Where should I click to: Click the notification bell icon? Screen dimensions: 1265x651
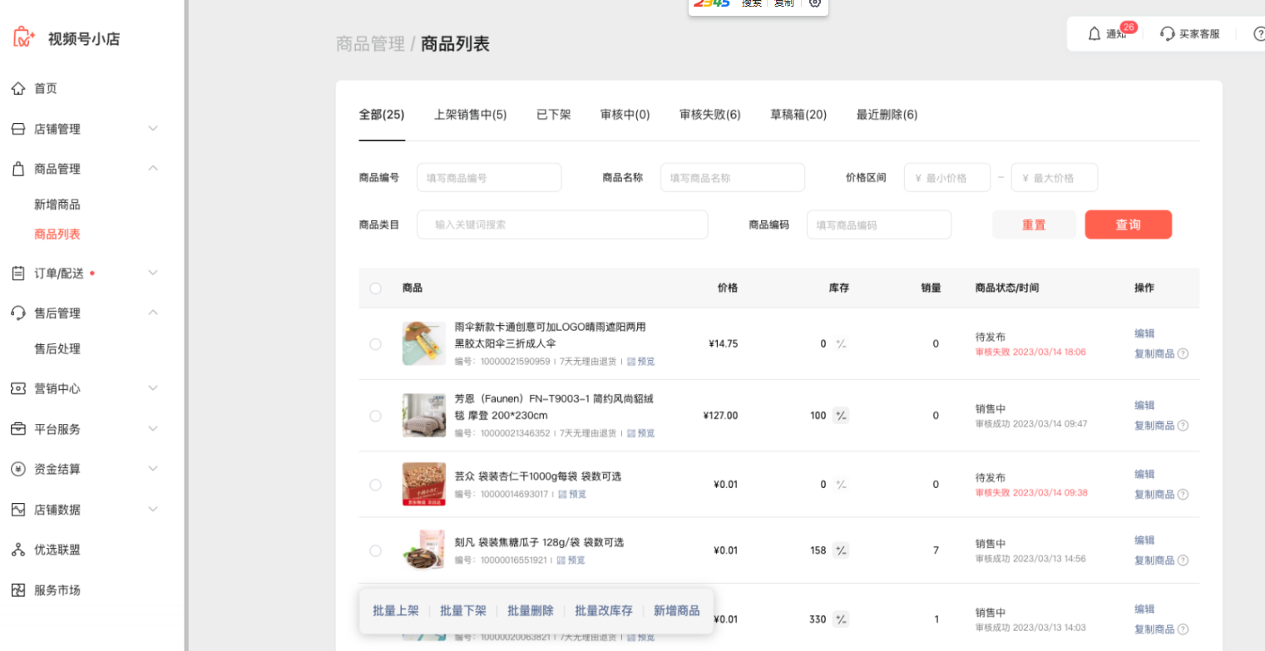pos(1095,34)
